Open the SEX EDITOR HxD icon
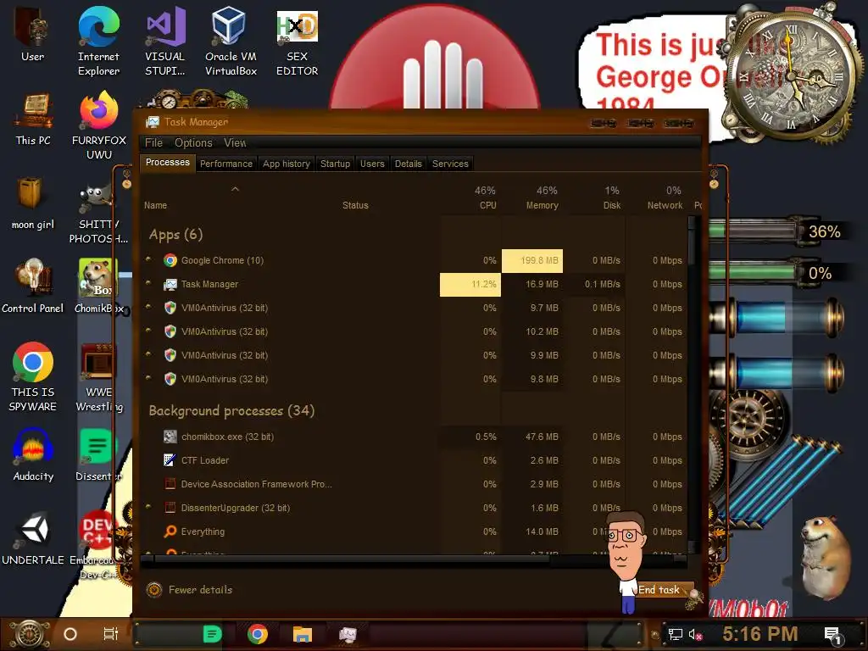Screen dimensions: 868x651 [297, 41]
